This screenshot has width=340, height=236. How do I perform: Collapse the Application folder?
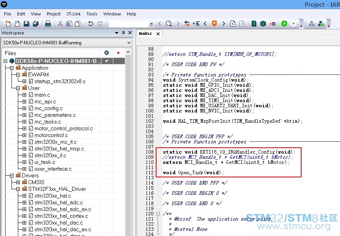(11, 68)
